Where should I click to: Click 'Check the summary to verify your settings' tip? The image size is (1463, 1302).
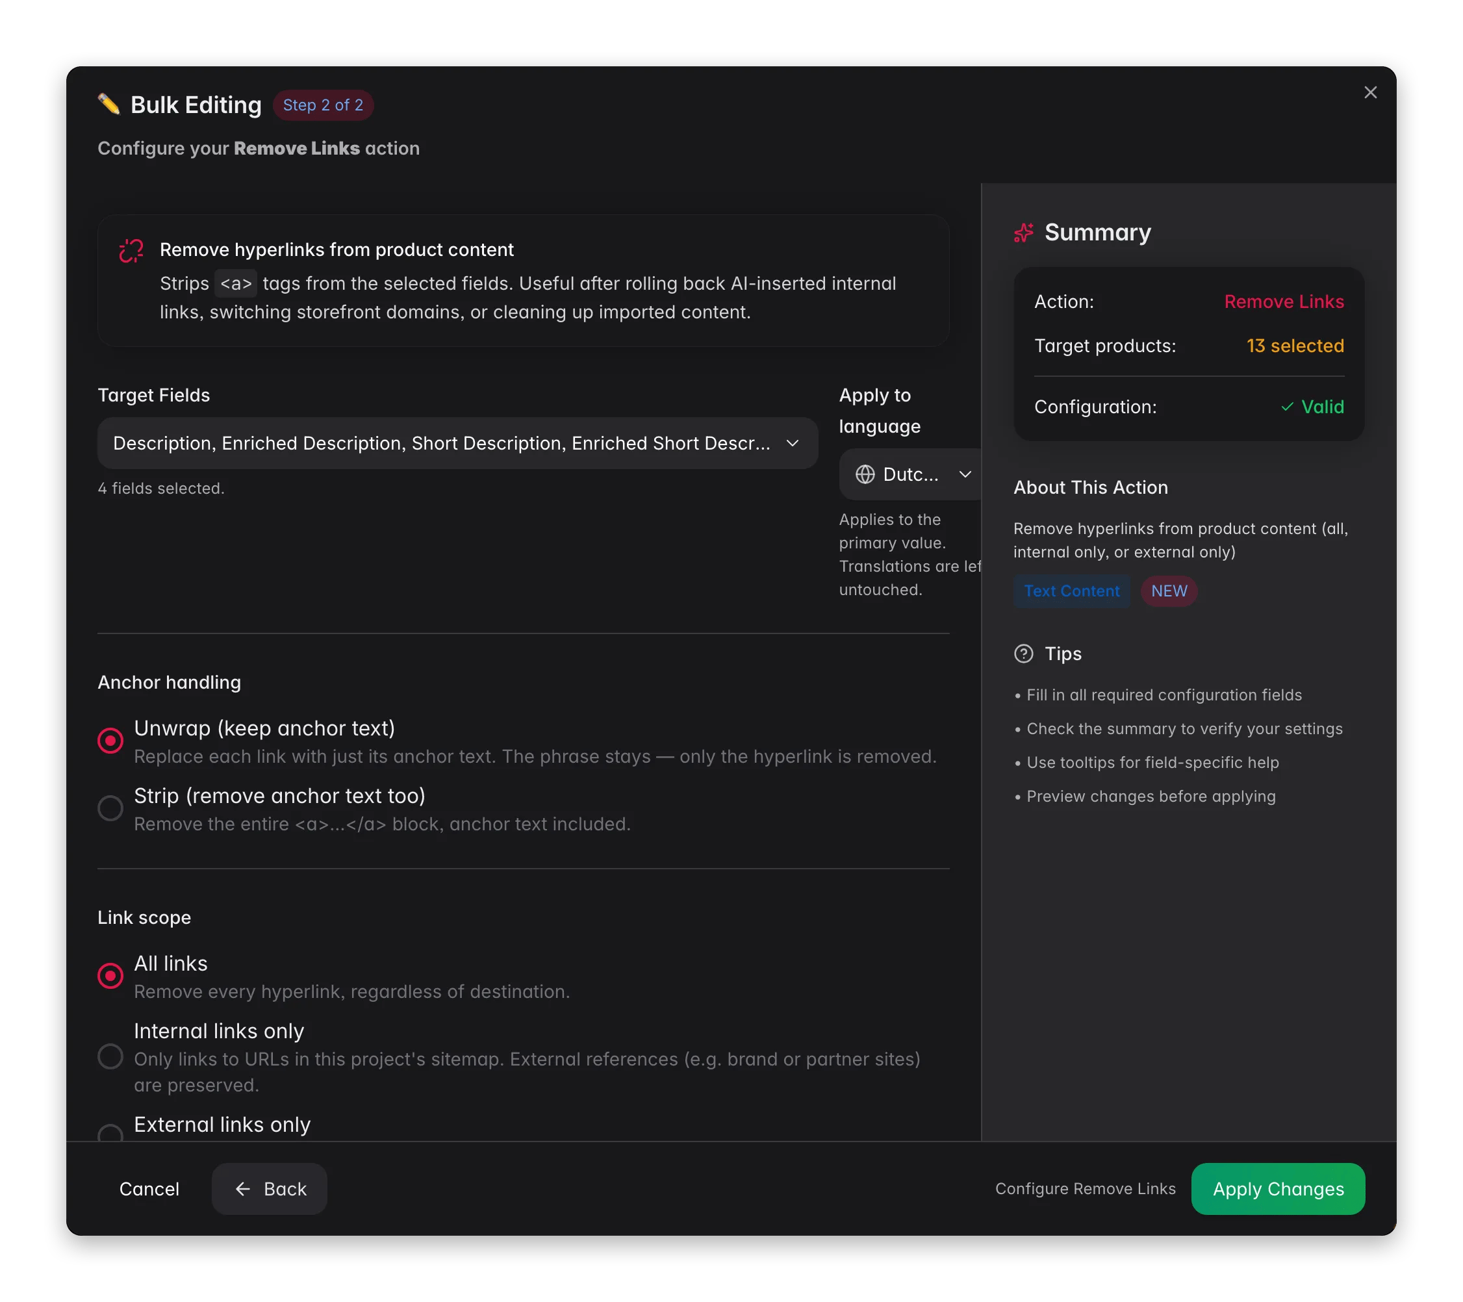[1184, 729]
